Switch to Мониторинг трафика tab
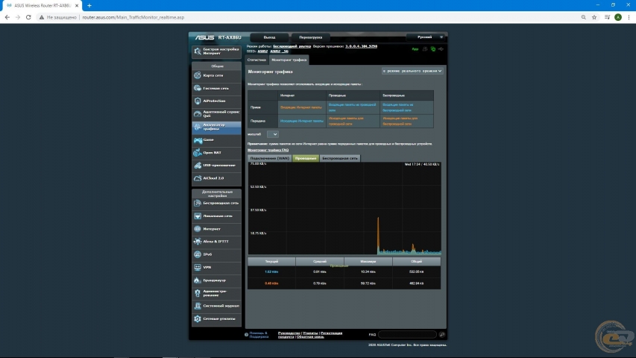The width and height of the screenshot is (636, 358). tap(289, 60)
